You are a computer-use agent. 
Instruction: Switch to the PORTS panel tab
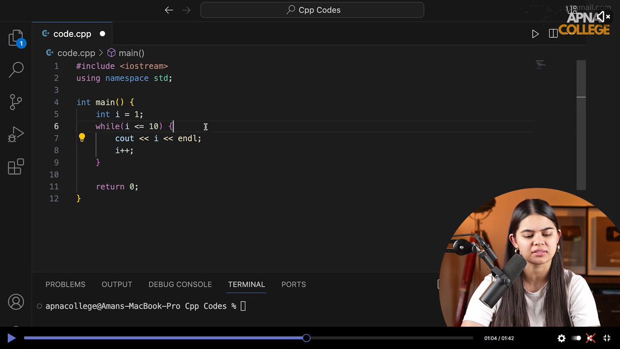tap(293, 284)
